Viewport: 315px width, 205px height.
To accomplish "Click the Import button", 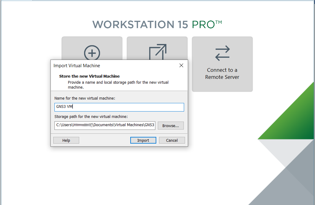I will 143,140.
